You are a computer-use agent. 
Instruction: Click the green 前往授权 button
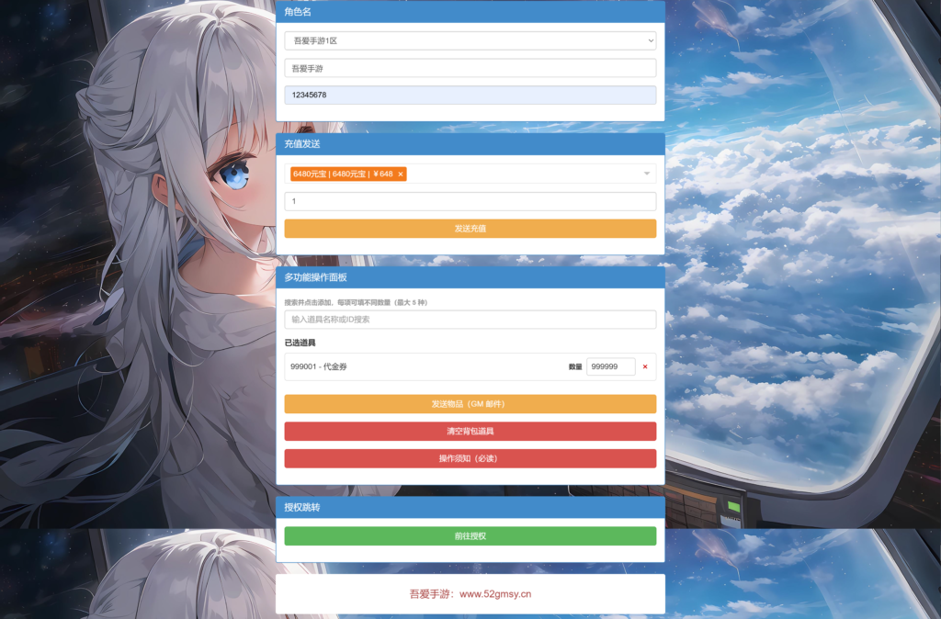click(470, 535)
